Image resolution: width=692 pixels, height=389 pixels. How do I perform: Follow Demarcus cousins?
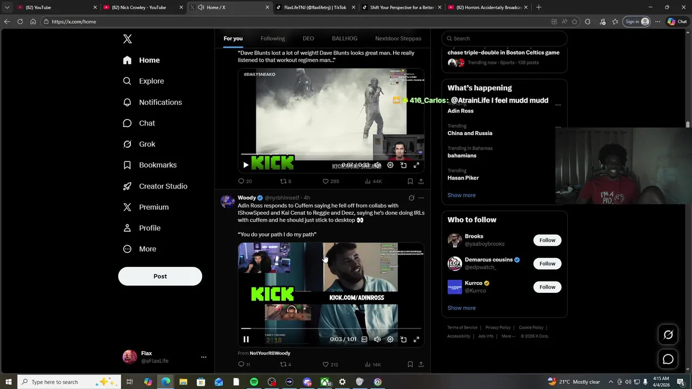547,264
